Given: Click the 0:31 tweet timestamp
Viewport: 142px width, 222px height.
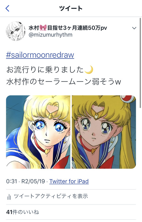Looking at the screenshot, I should click(x=12, y=181).
